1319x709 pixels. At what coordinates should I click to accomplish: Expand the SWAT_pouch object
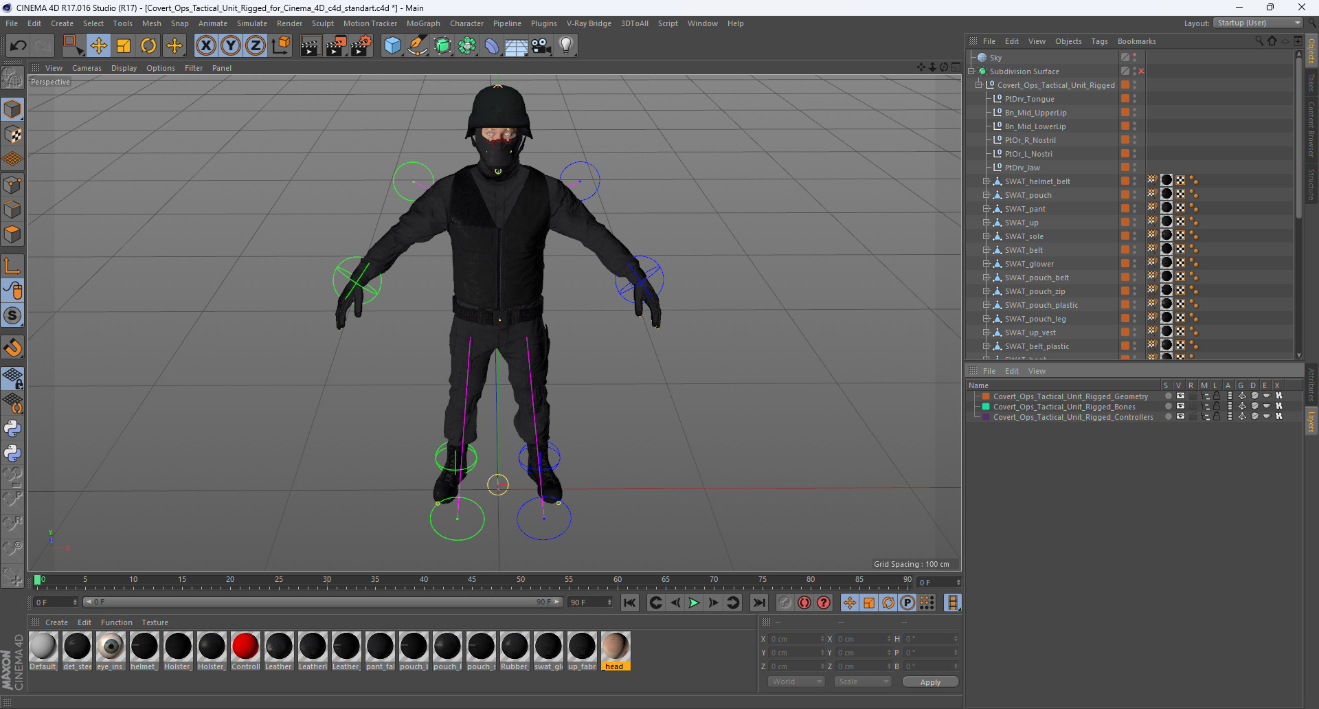tap(987, 195)
